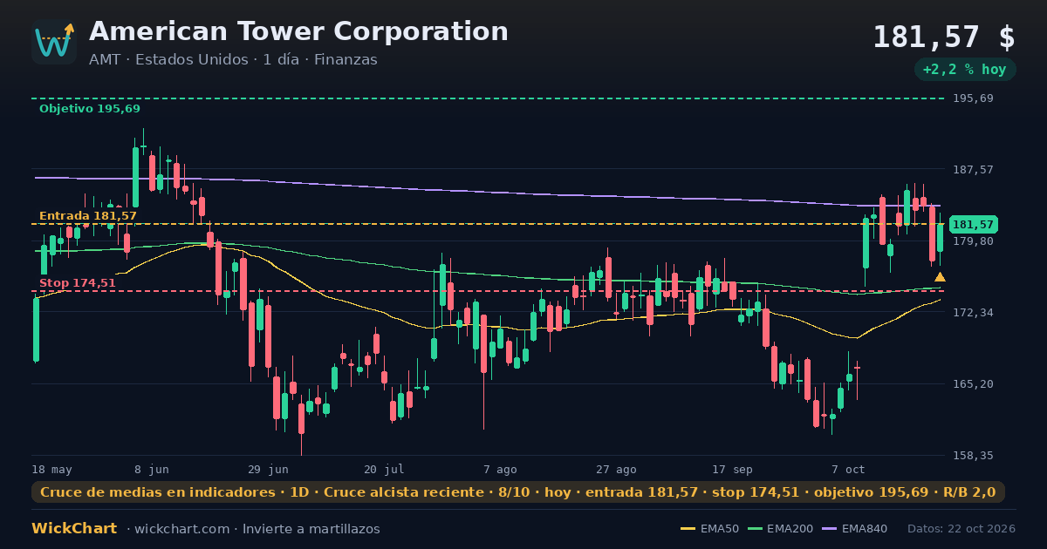Click the 7 ago date label
This screenshot has height=549, width=1047.
(x=500, y=470)
